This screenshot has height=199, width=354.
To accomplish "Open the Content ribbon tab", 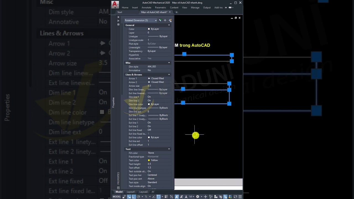I will [174, 7].
